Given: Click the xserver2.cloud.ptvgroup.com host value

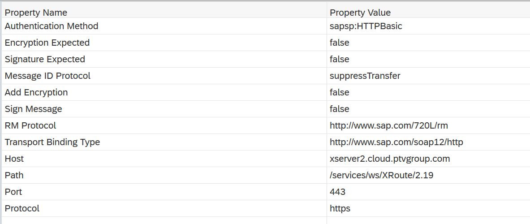Looking at the screenshot, I should coord(390,159).
